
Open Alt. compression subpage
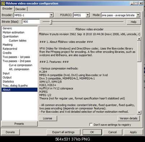(19, 69)
